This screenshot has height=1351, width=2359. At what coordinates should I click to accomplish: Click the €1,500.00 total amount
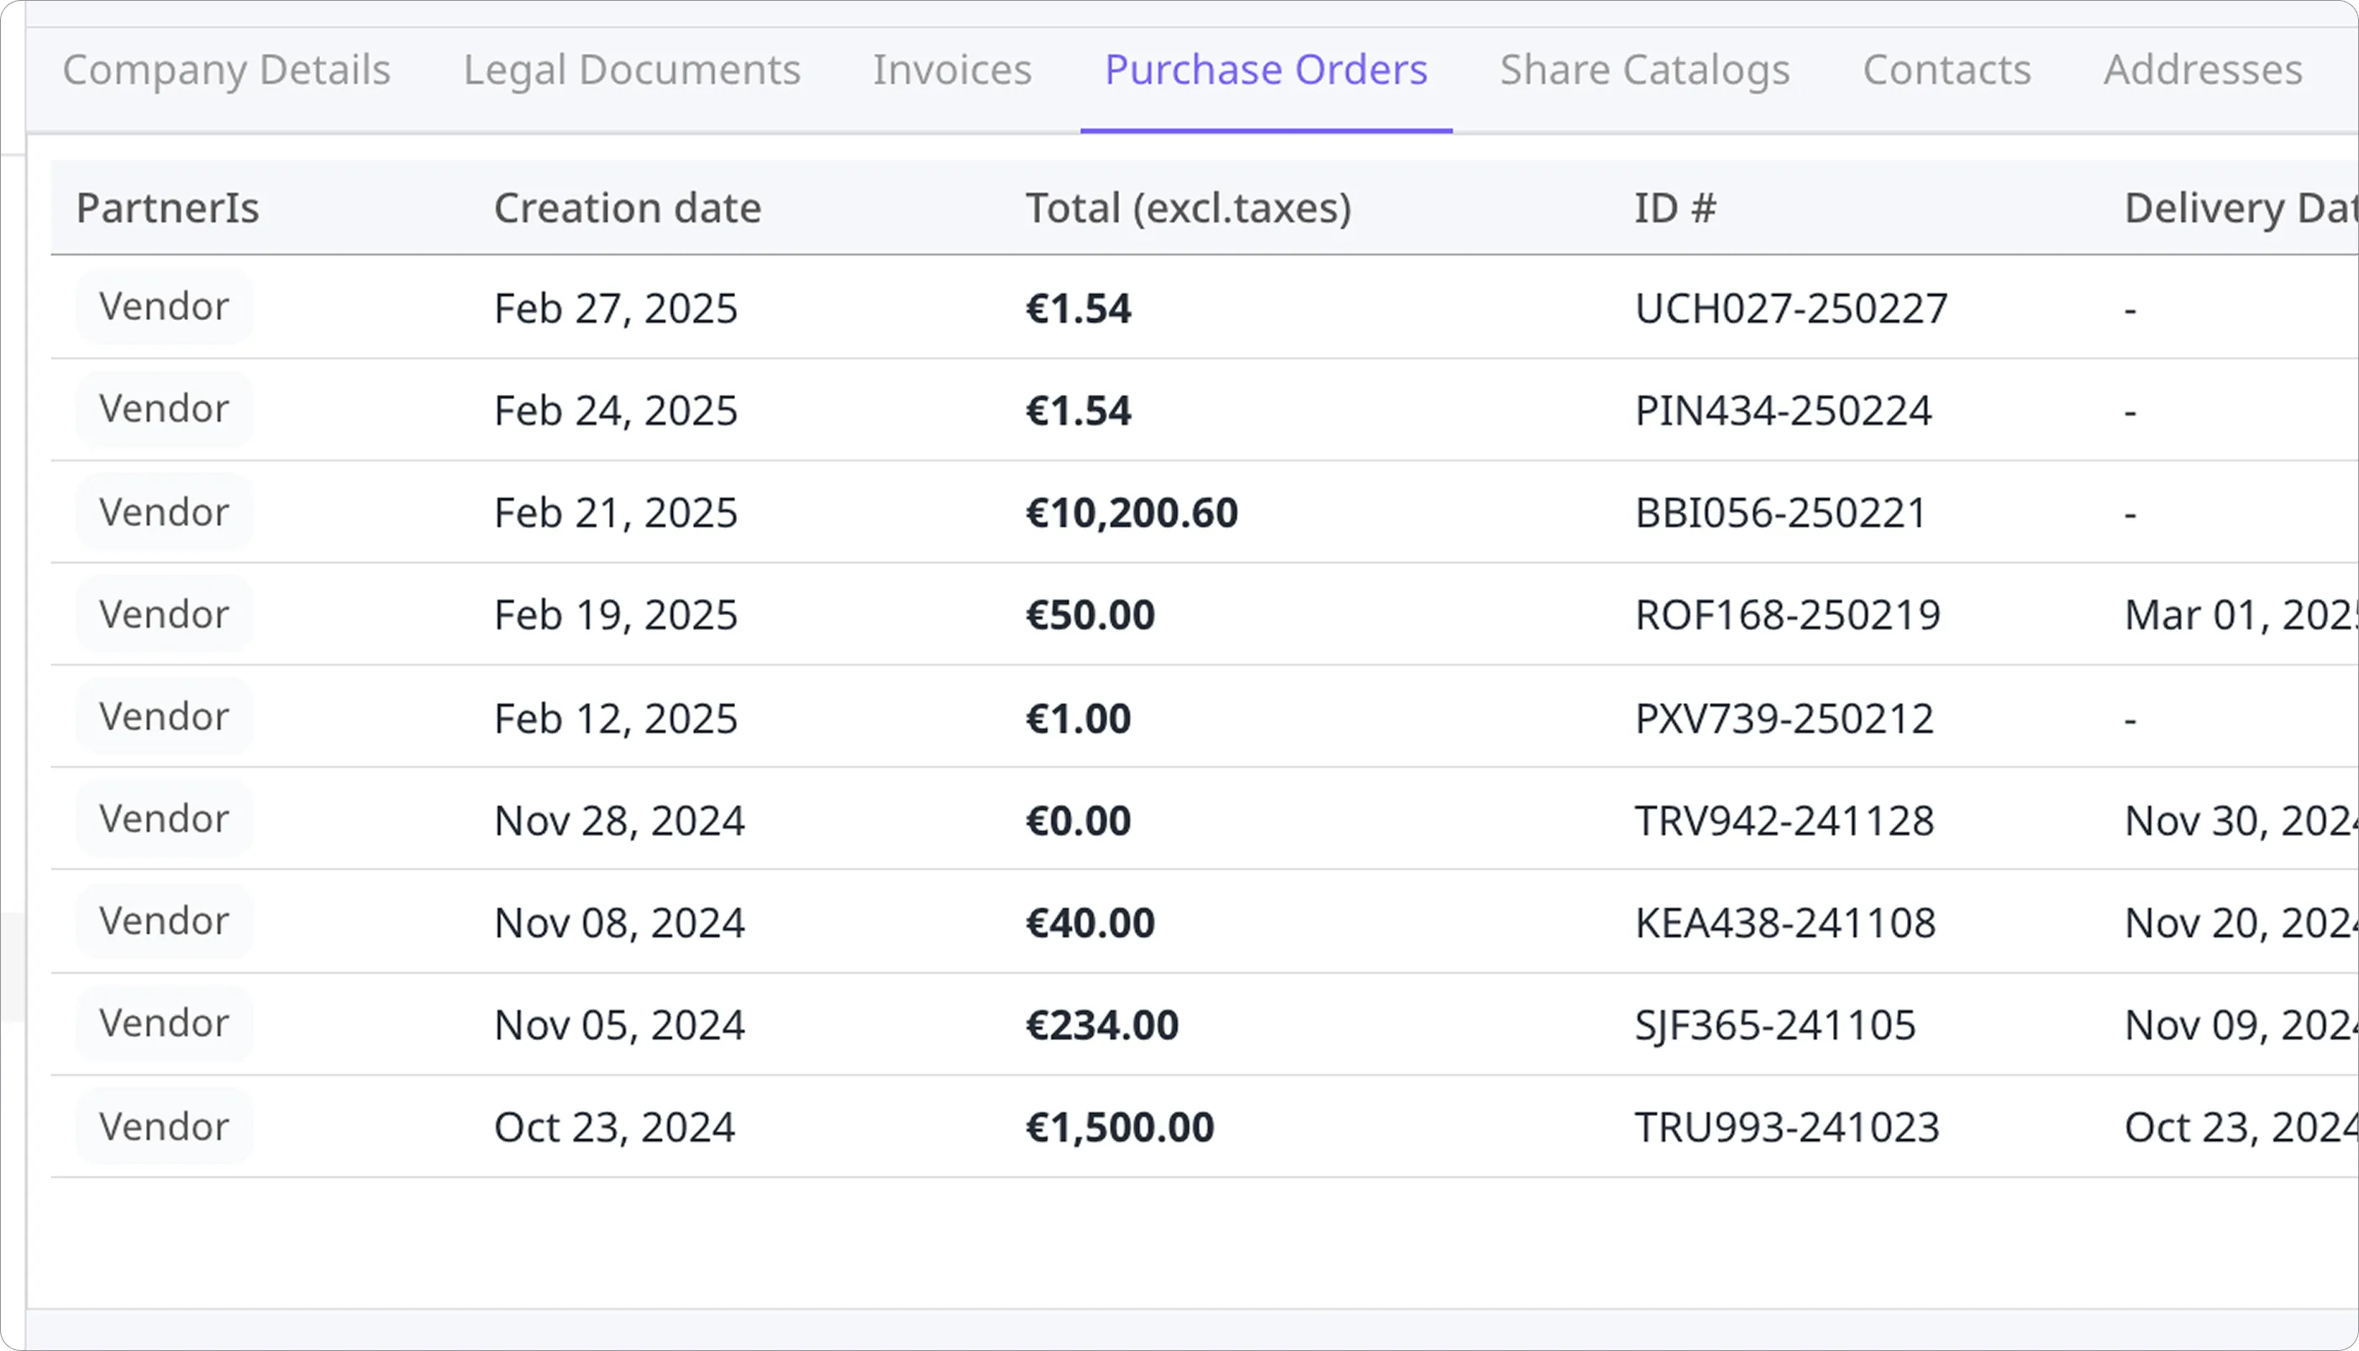pyautogui.click(x=1120, y=1128)
